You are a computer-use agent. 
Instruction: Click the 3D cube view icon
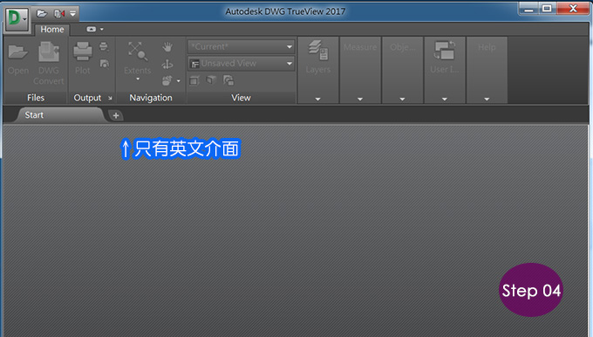pos(211,80)
